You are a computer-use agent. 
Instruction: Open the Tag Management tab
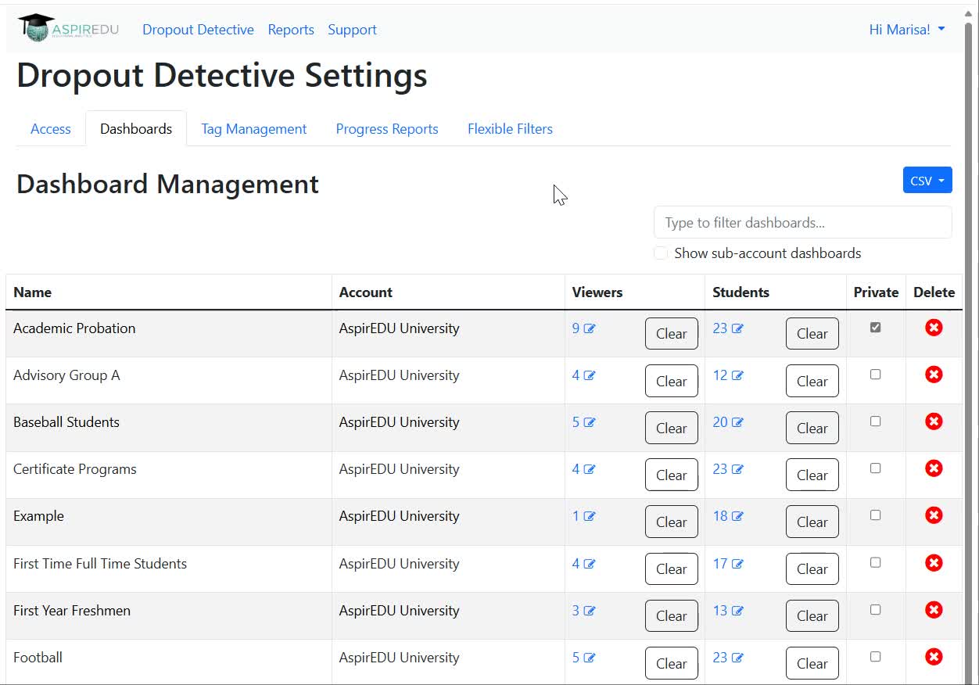tap(254, 129)
